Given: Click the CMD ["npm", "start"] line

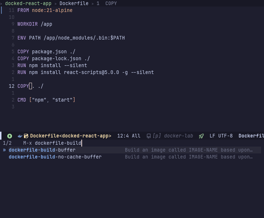Looking at the screenshot, I should [x=46, y=100].
